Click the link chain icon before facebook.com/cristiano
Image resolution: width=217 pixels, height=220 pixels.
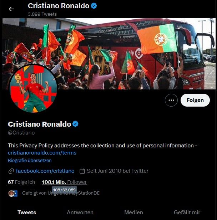point(11,171)
